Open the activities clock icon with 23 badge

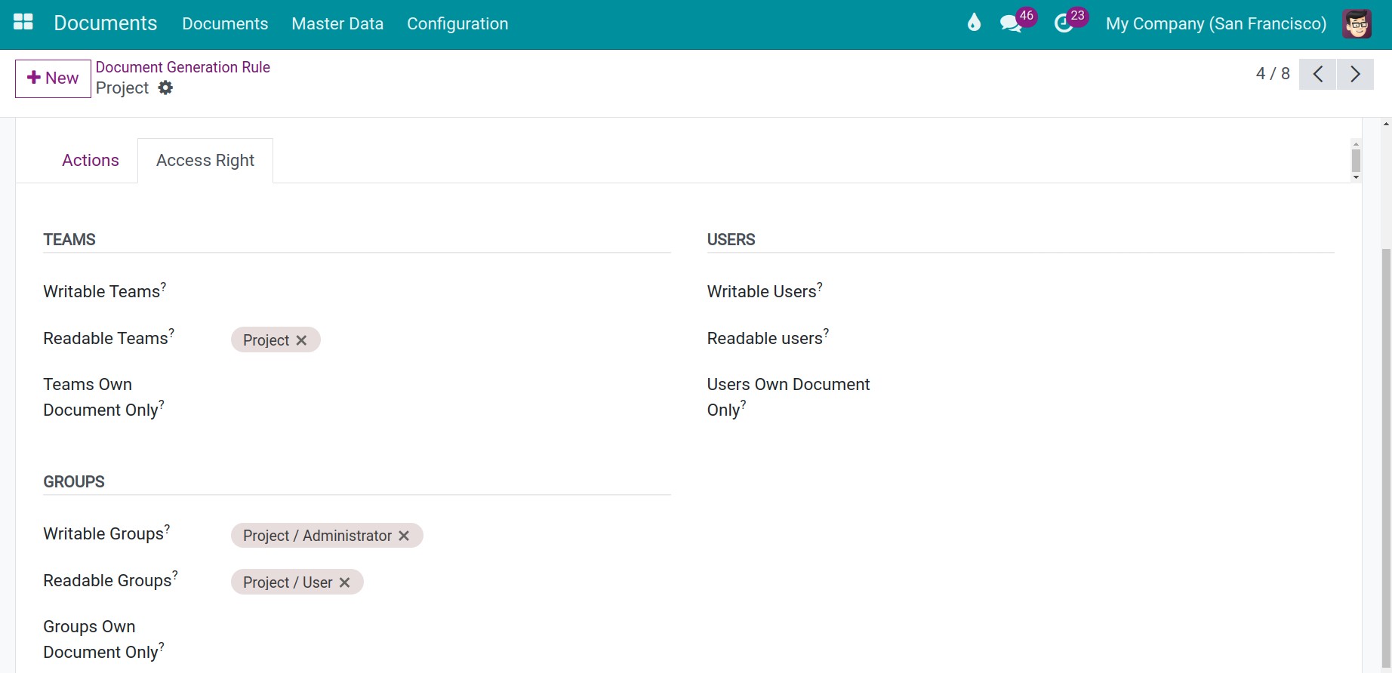click(x=1064, y=23)
